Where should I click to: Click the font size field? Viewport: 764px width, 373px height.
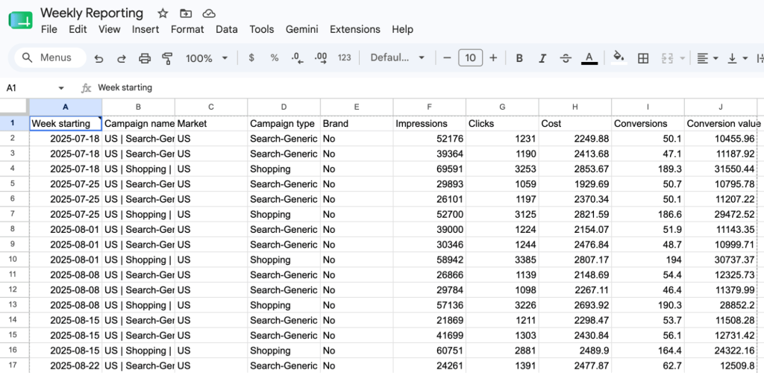coord(470,58)
